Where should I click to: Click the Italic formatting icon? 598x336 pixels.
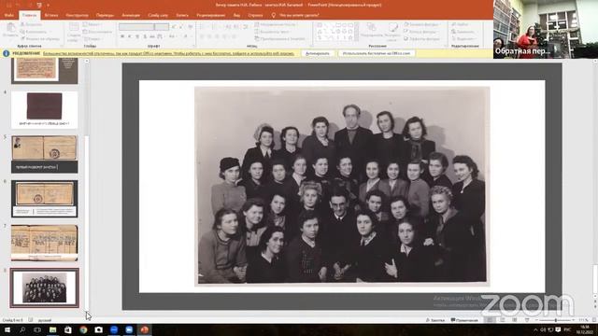coord(130,36)
